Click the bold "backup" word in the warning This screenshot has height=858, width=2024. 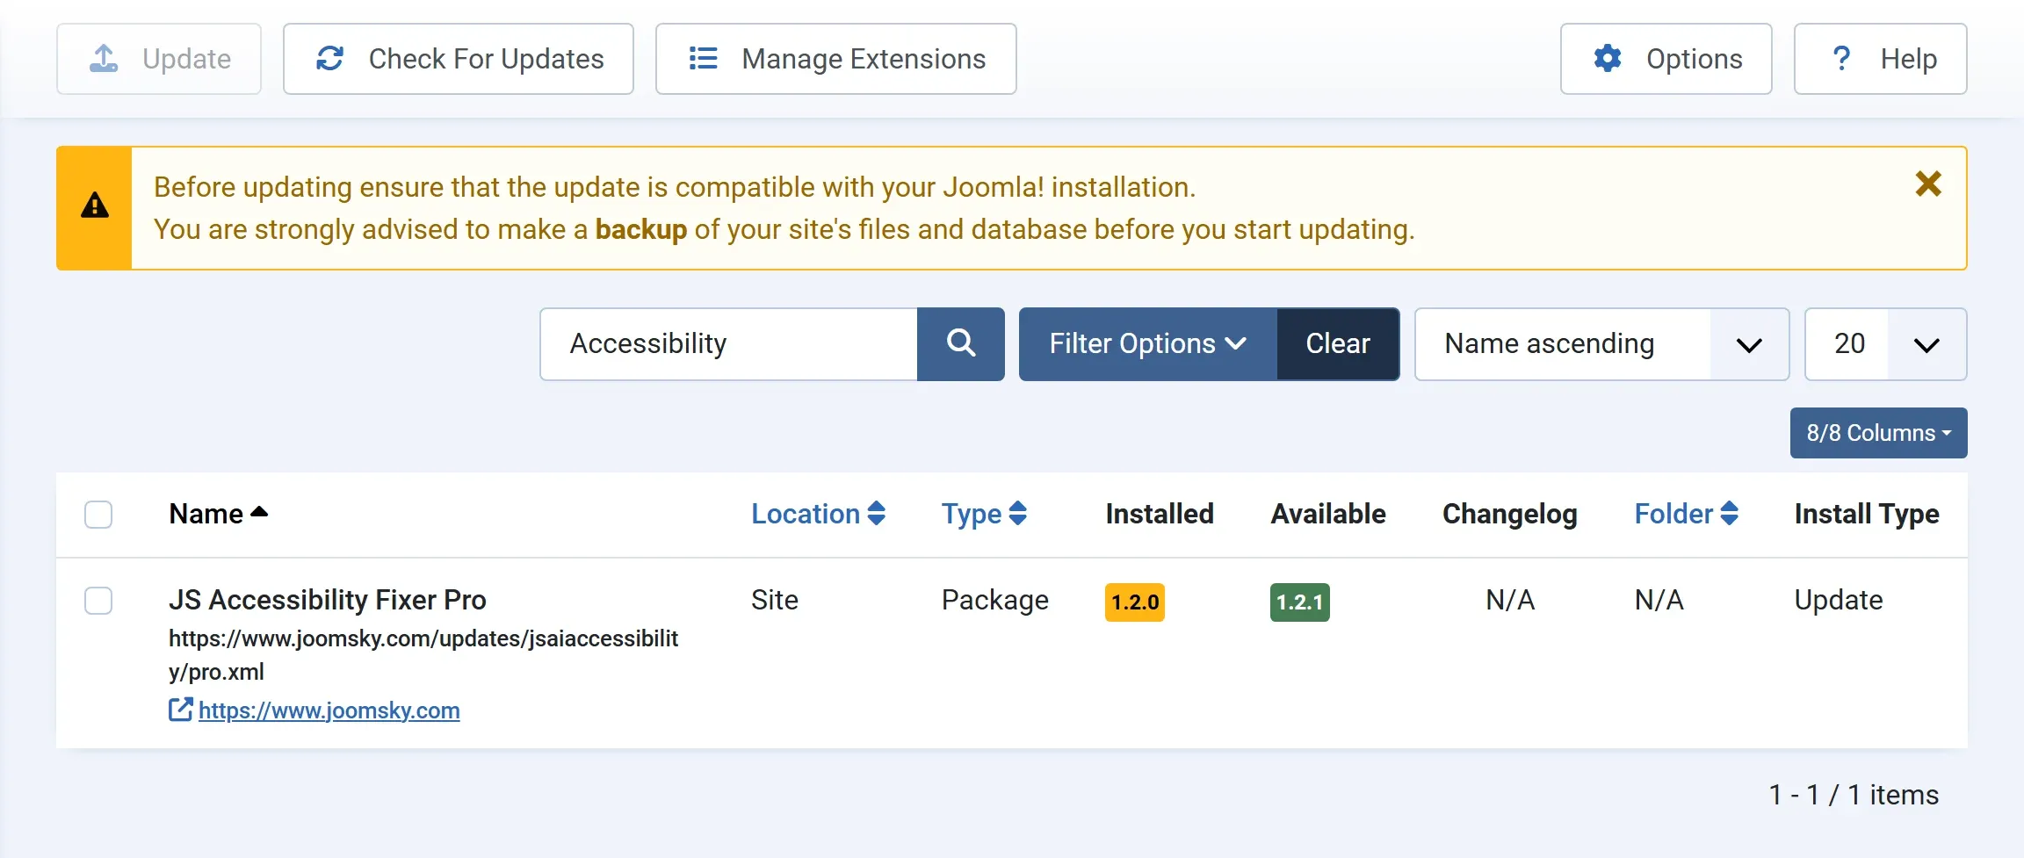point(641,229)
